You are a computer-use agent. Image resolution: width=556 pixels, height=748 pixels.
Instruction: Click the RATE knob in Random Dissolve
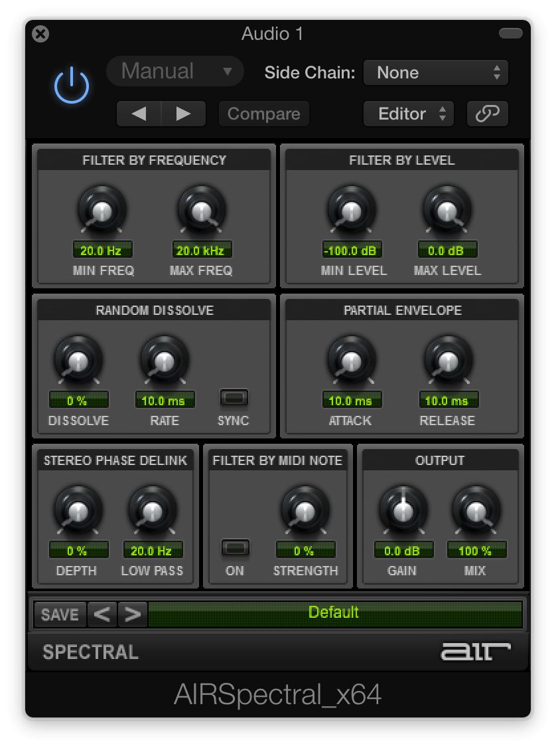pos(165,360)
